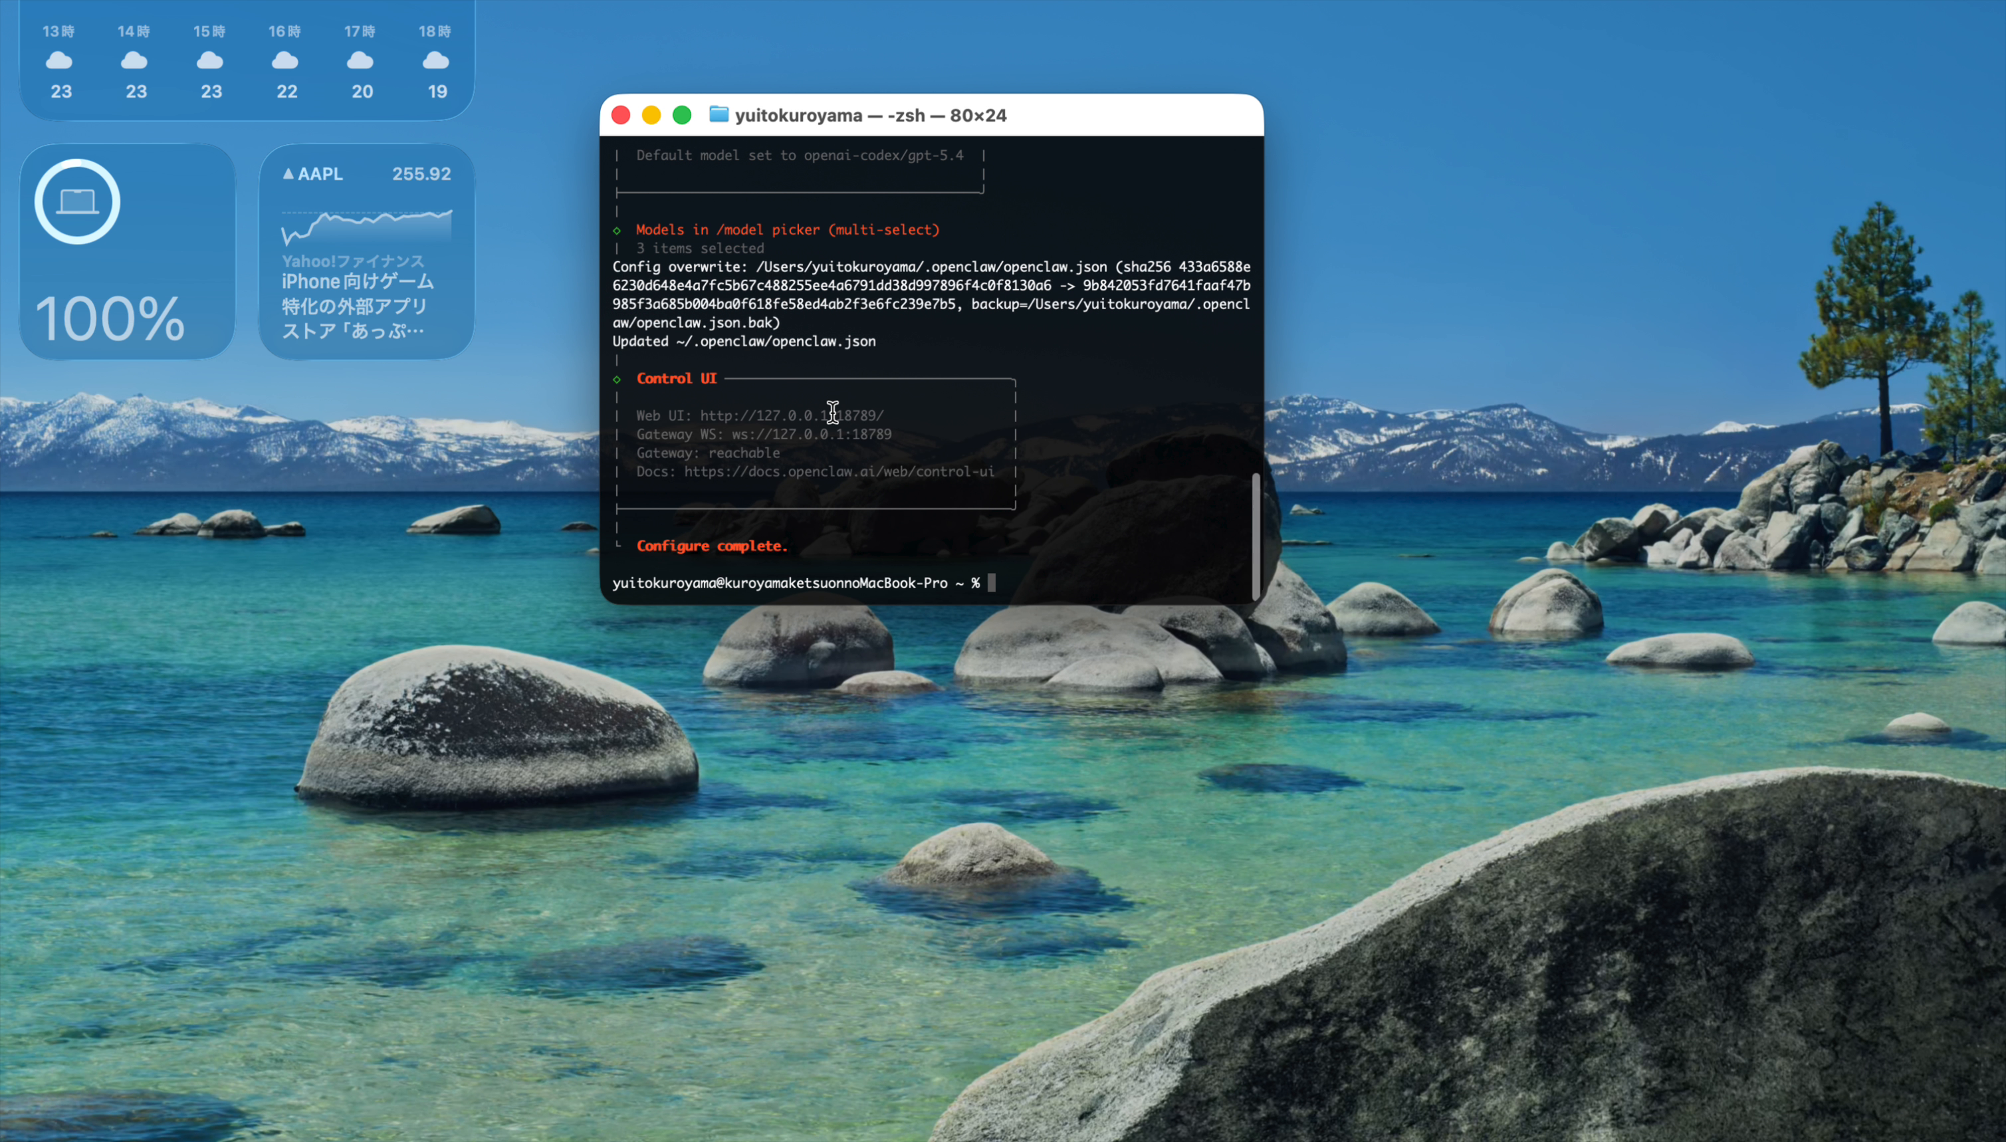This screenshot has width=2006, height=1142.
Task: Click the cloud icon under 13時
Action: (58, 60)
